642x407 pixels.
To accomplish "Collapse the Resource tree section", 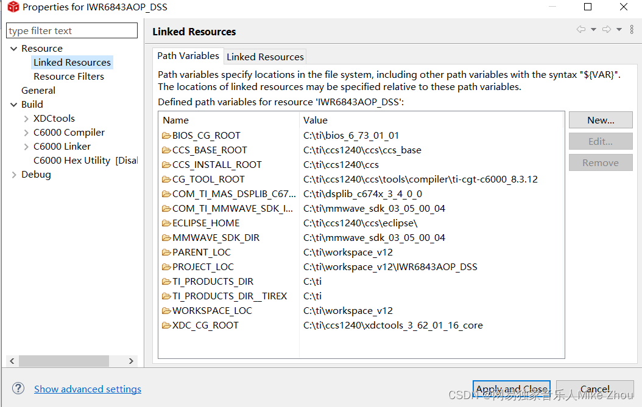I will (13, 48).
